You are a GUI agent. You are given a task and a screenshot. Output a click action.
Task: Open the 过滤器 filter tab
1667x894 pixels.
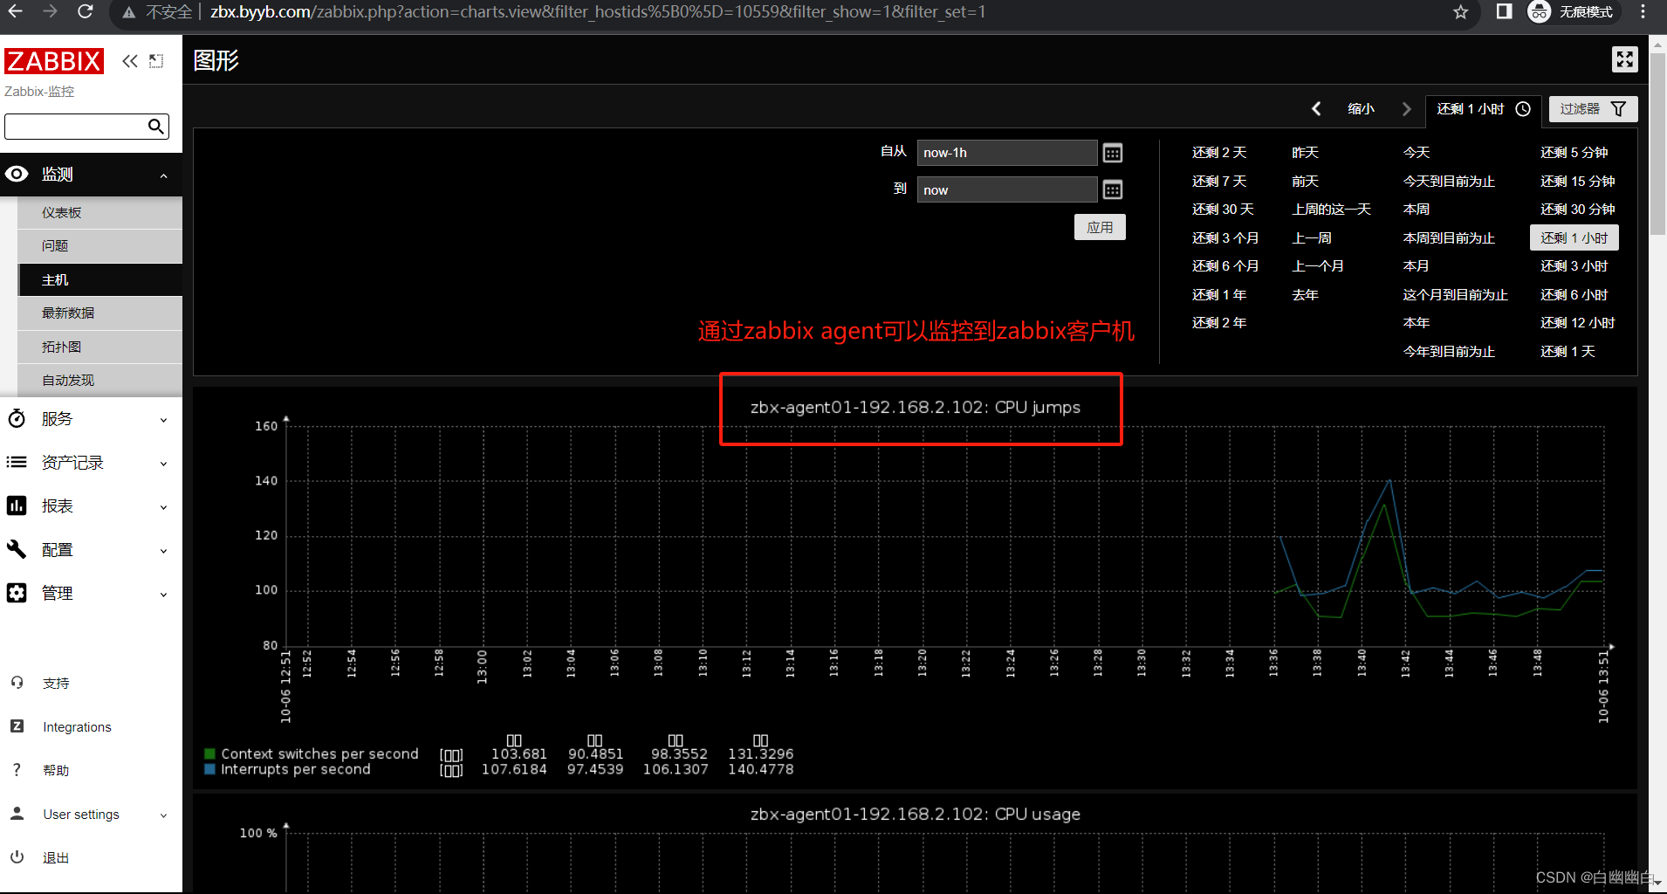[x=1593, y=109]
